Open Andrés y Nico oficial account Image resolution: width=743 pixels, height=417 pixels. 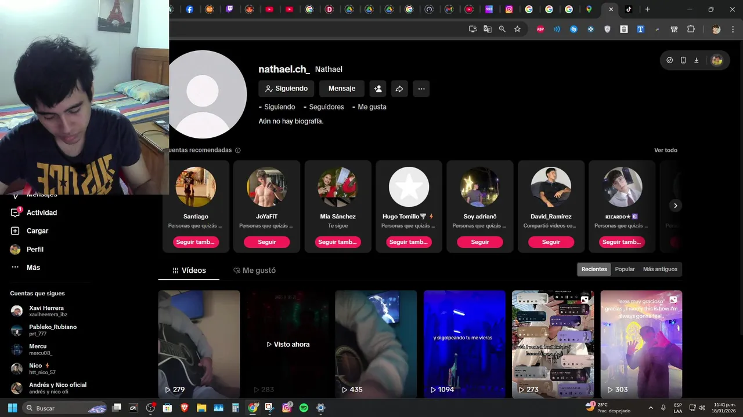coord(49,388)
